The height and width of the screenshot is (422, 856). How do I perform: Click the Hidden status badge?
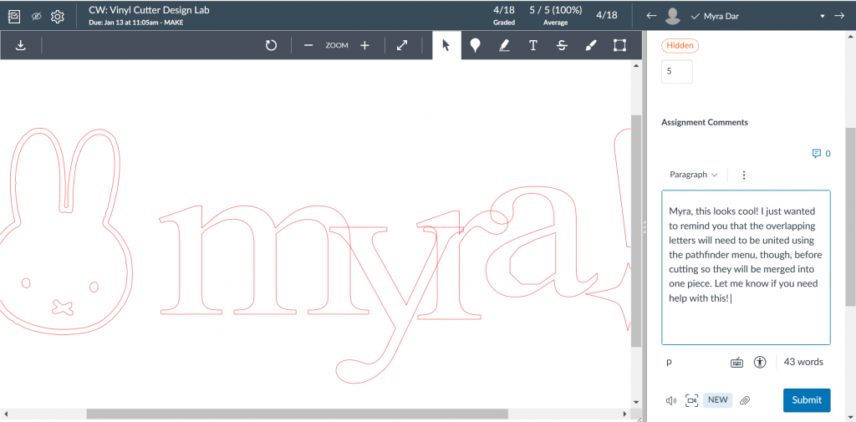pyautogui.click(x=680, y=46)
